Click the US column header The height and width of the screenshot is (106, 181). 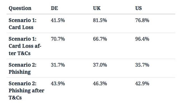tap(139, 8)
